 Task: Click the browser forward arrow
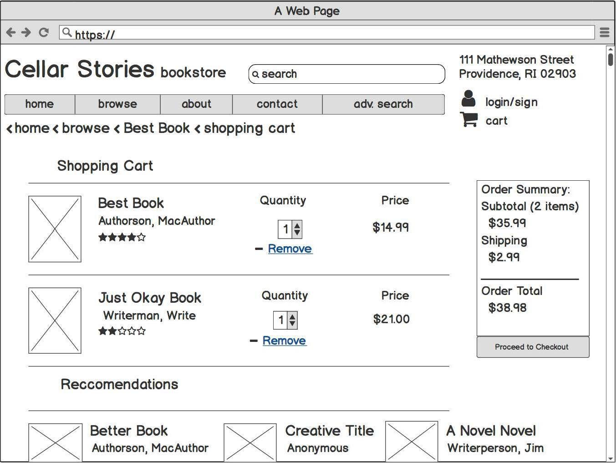pos(26,32)
